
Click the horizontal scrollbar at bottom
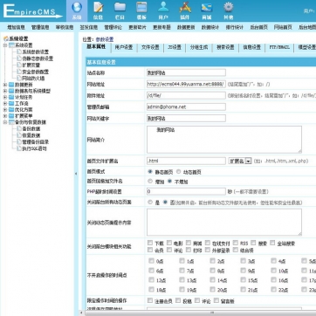(x=201, y=313)
